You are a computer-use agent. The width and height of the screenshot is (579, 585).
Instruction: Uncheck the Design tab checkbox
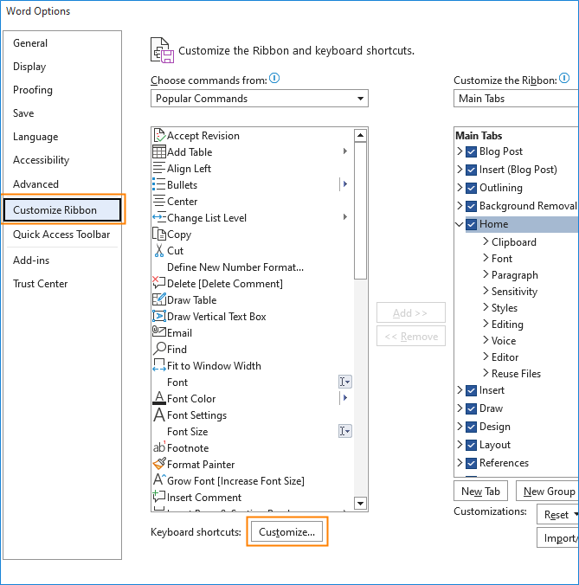[471, 427]
